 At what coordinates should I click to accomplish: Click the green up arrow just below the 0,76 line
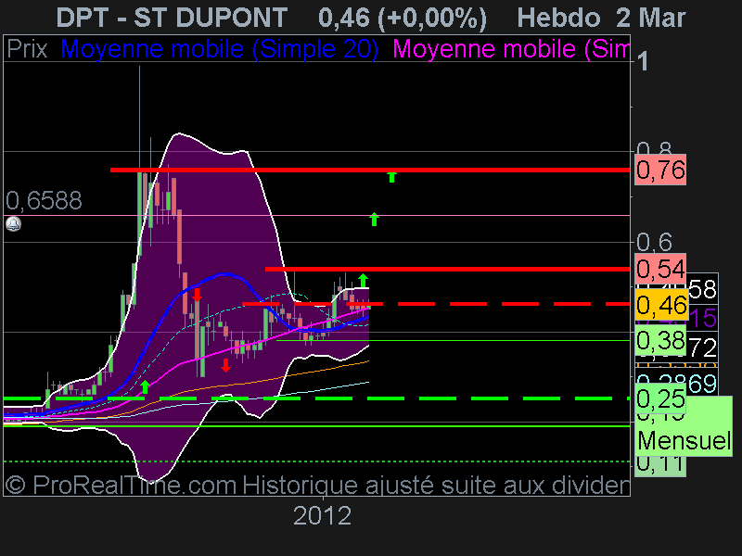[391, 177]
